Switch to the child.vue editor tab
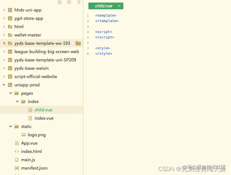This screenshot has height=175, width=231. [106, 6]
